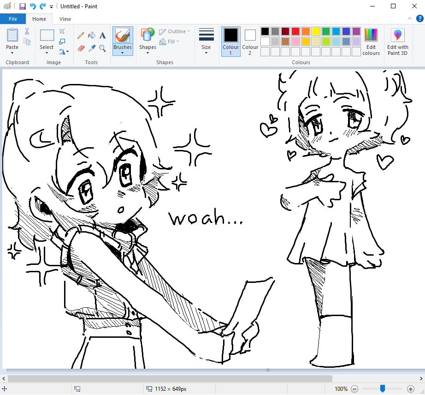This screenshot has width=425, height=395.
Task: Select the Eraser tool
Action: coord(81,48)
